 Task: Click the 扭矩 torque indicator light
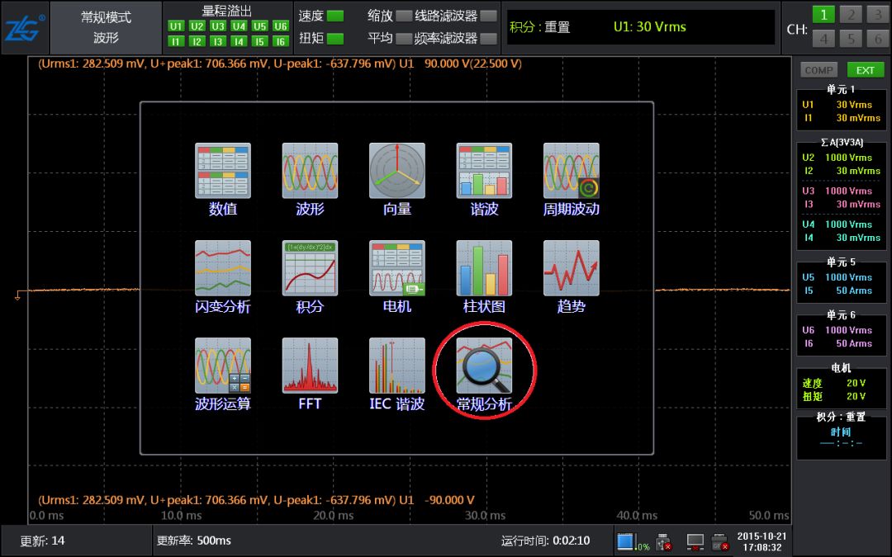pyautogui.click(x=335, y=39)
